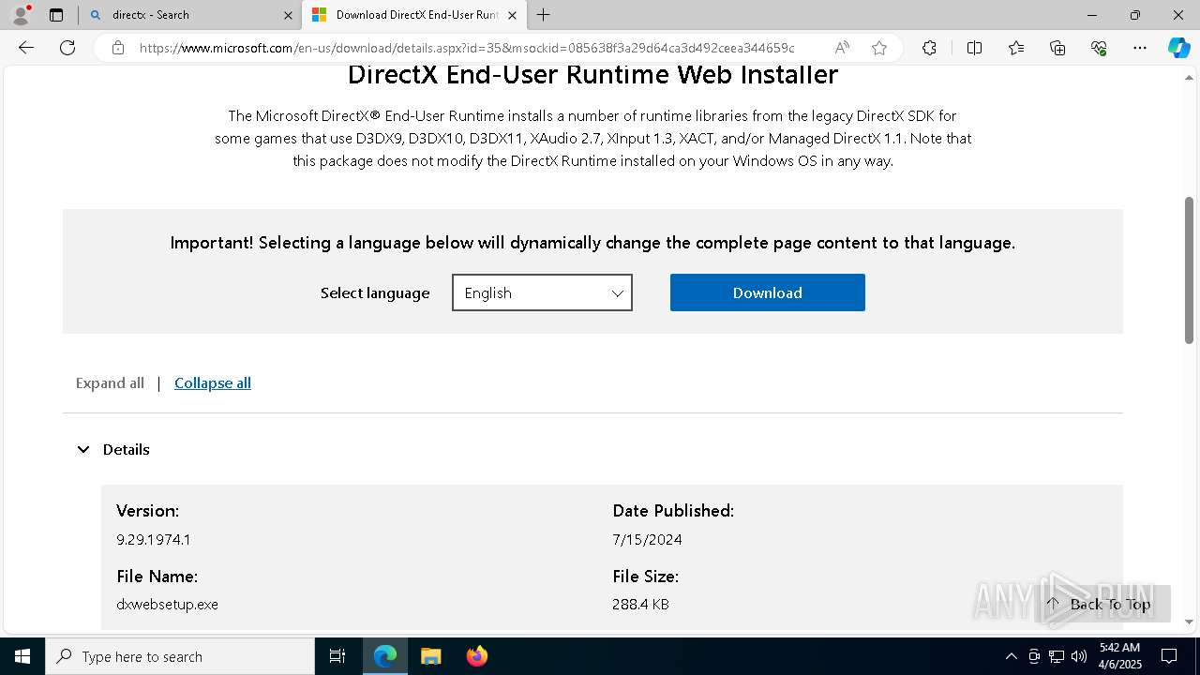Image resolution: width=1200 pixels, height=675 pixels.
Task: Refresh the current page
Action: pos(67,48)
